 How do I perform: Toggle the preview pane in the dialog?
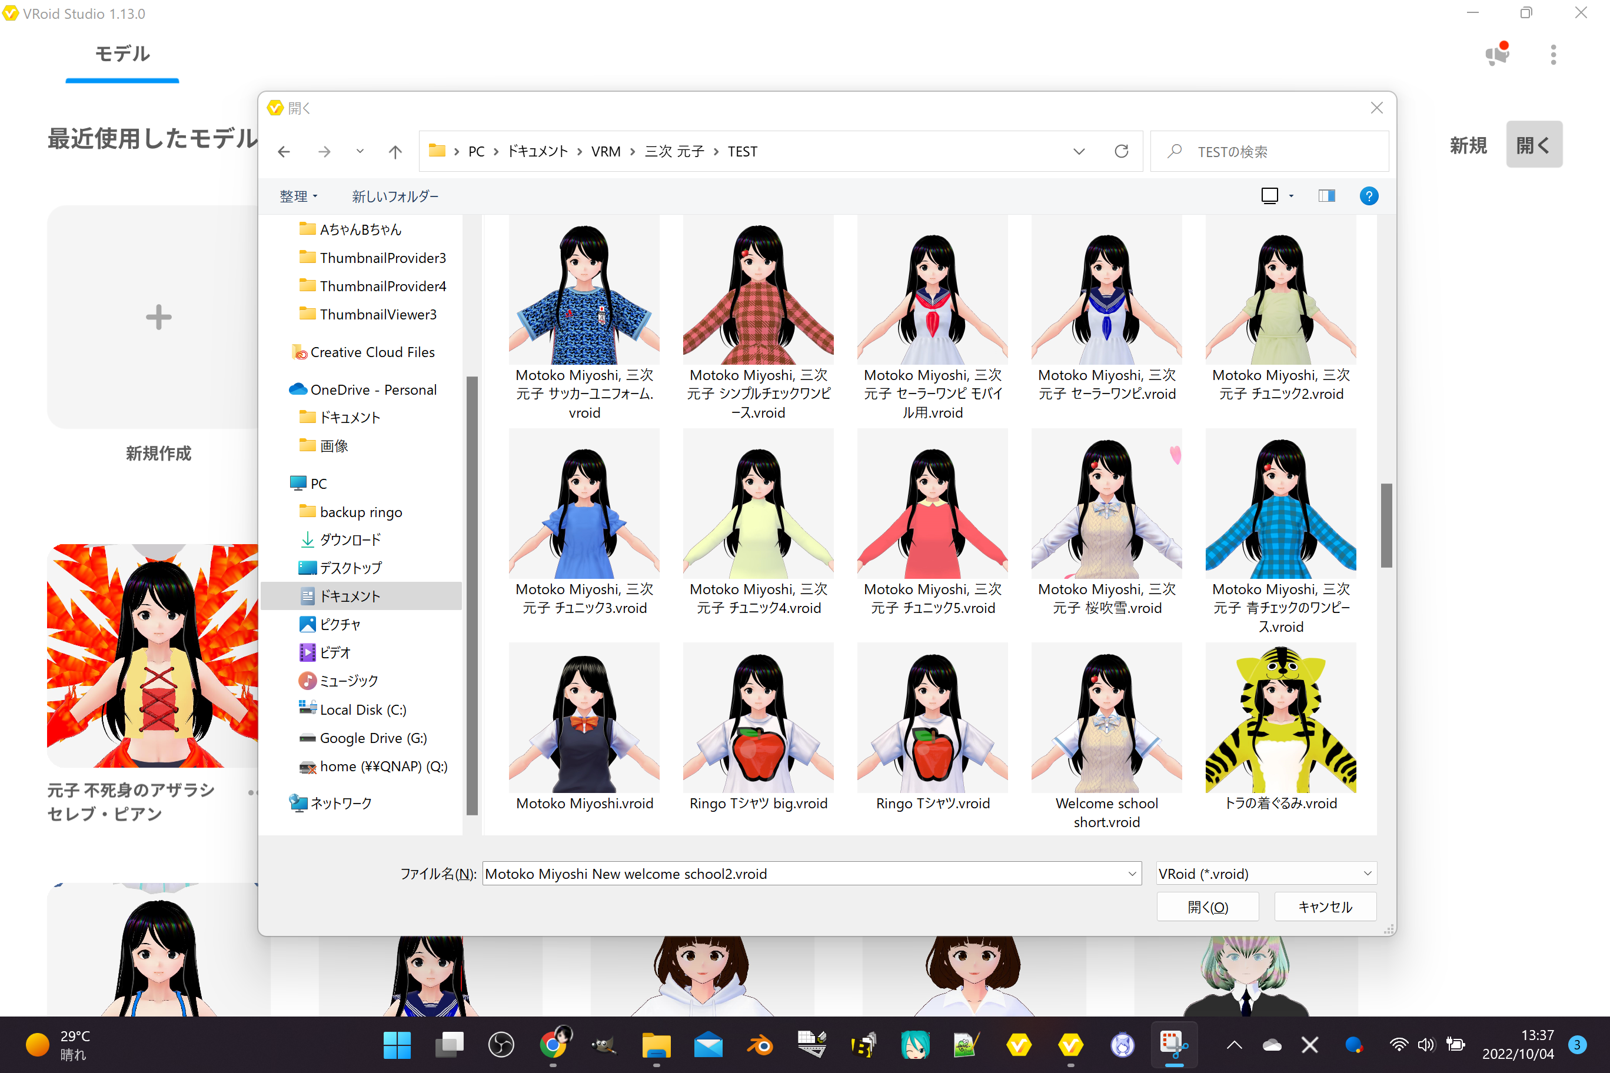(x=1326, y=196)
